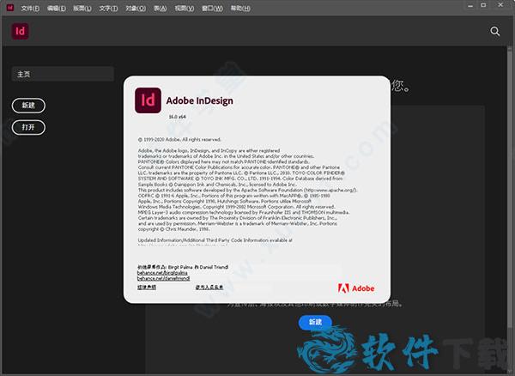
Task: Click the red Adobe logo in About dialog
Action: pos(356,288)
